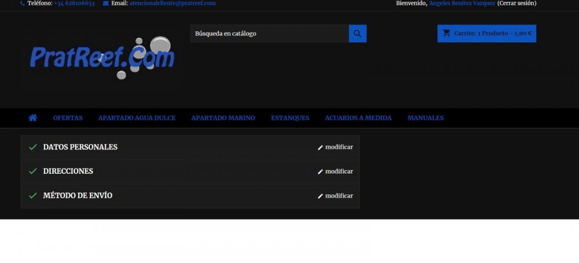Click the Teléfono label

point(40,3)
